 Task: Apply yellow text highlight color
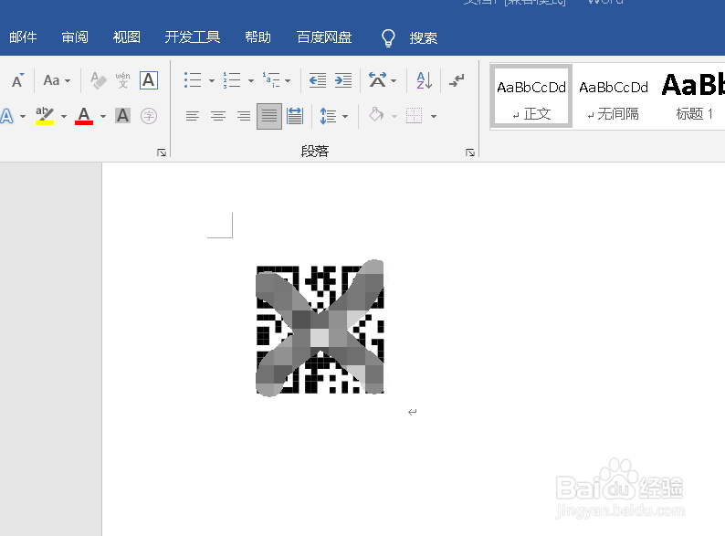tap(45, 116)
